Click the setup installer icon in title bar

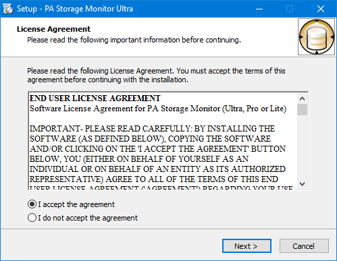click(8, 9)
